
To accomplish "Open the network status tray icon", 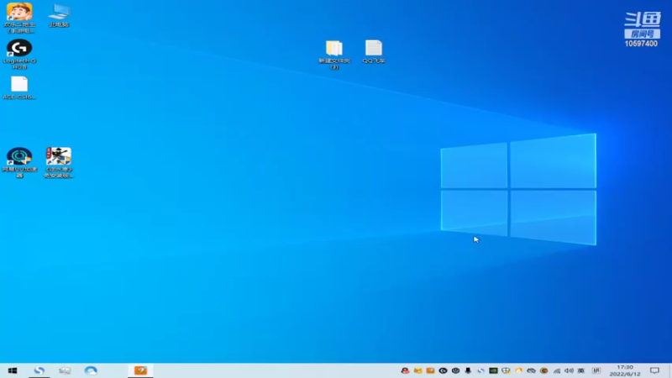I will click(556, 370).
